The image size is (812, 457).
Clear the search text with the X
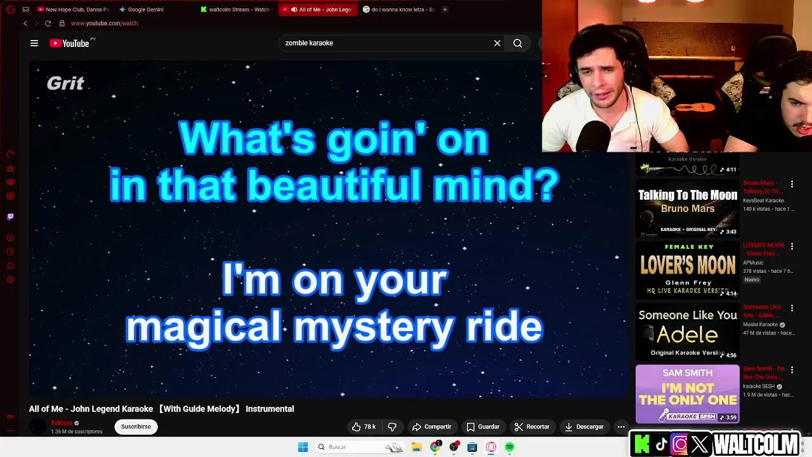(x=497, y=43)
